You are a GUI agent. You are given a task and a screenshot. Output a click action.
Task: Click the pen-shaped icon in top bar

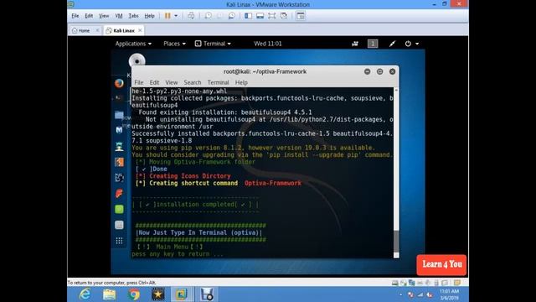point(392,44)
